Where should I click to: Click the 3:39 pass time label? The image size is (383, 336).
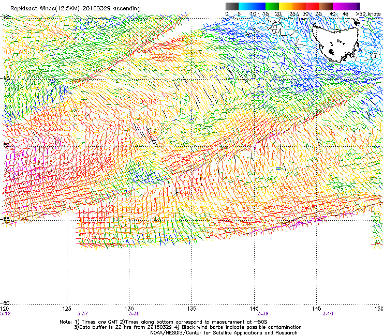263,314
